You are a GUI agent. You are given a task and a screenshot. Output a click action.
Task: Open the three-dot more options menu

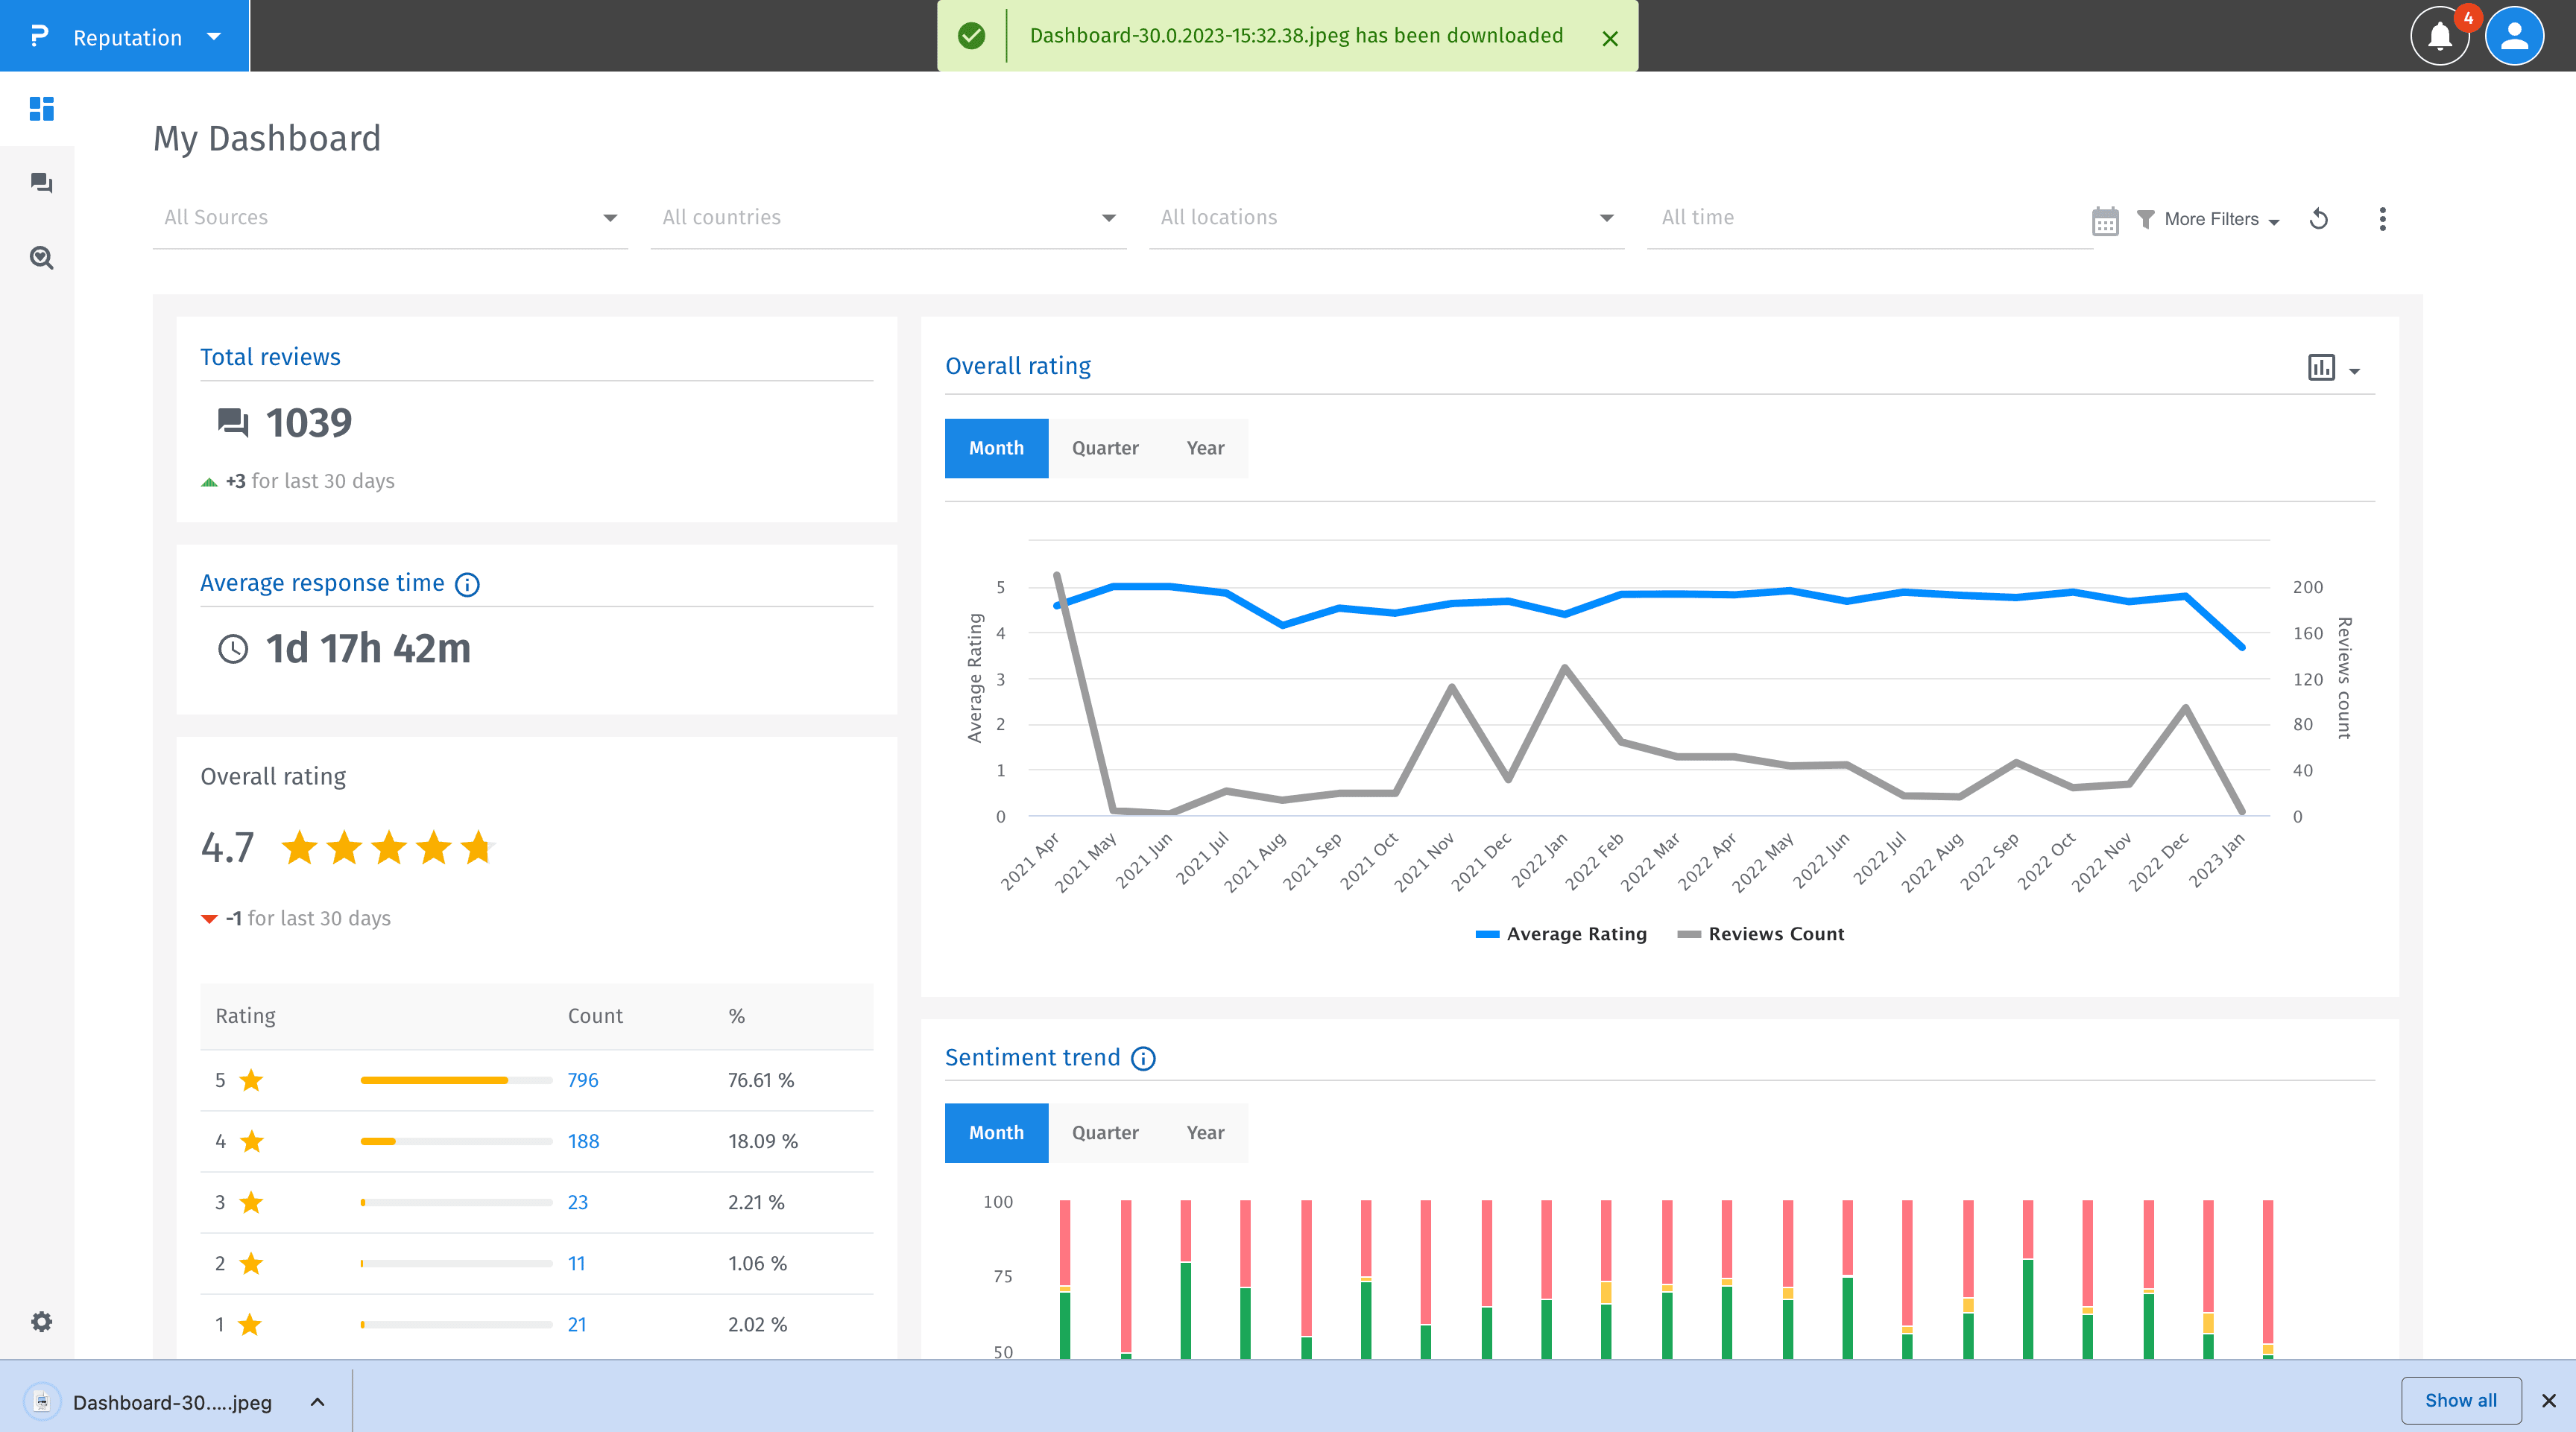tap(2382, 219)
